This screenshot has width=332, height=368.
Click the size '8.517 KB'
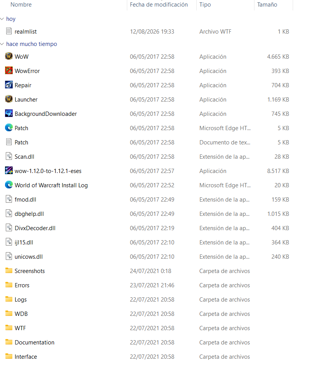[x=278, y=171]
